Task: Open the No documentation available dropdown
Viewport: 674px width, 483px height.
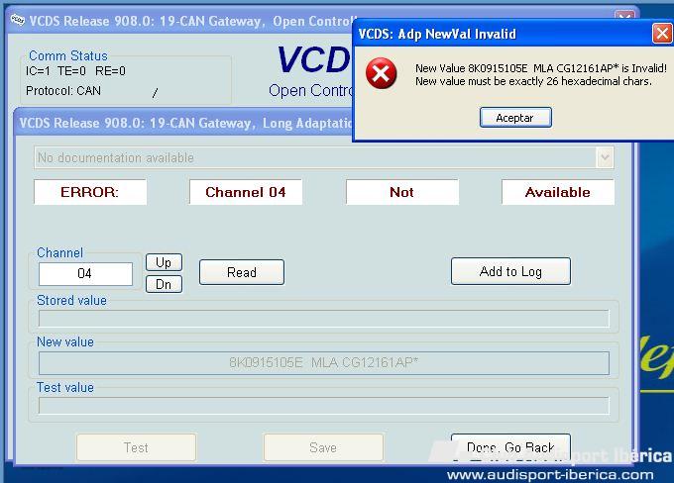Action: (x=605, y=157)
